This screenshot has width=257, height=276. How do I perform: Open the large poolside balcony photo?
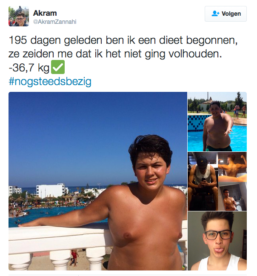(98, 181)
